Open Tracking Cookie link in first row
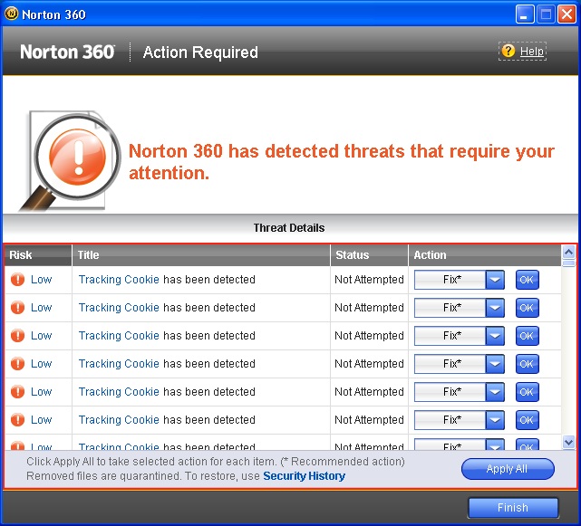Viewport: 581px width, 526px height. (119, 280)
